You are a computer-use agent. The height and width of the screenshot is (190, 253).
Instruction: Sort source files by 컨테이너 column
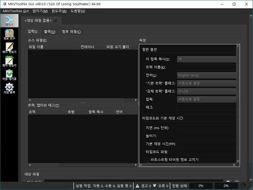[x=93, y=47]
